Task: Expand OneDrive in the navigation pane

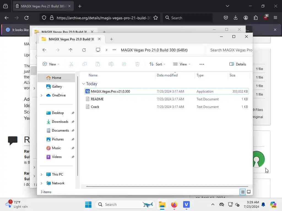Action: coord(42,95)
